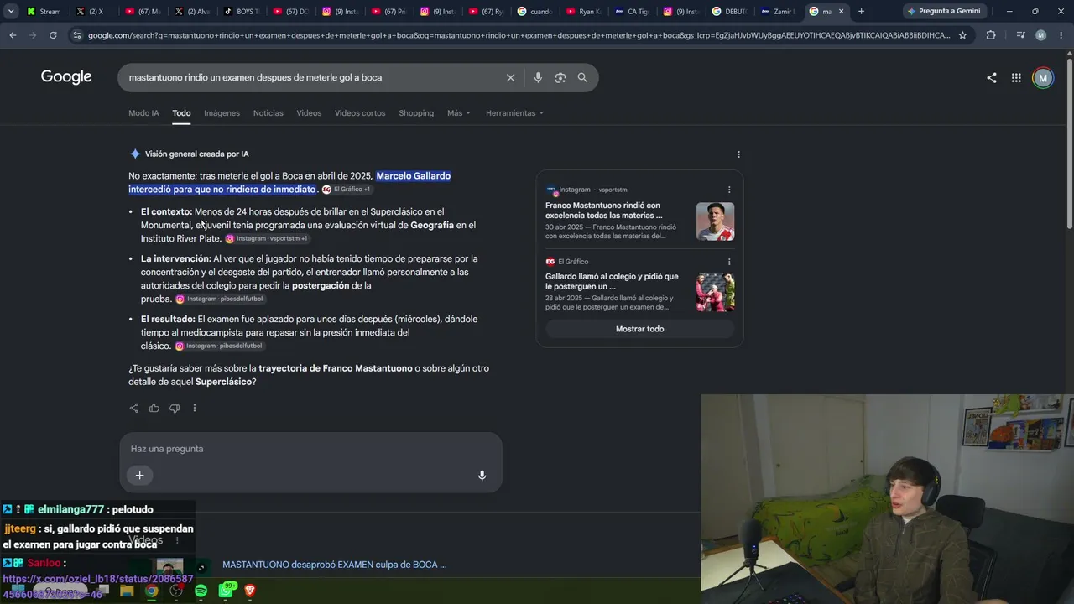Viewport: 1074px width, 604px height.
Task: Click the page's vertical scrollbar
Action: click(1069, 143)
